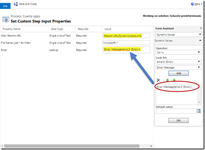205x150 pixels.
Task: Click the 'Main Record URL' property name
Action: point(11,36)
